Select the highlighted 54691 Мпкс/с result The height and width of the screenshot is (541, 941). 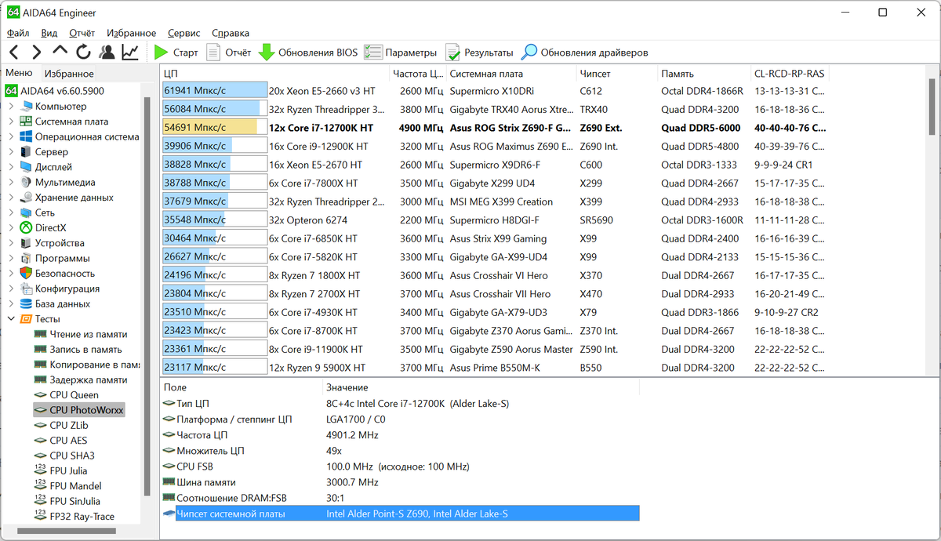(x=214, y=127)
